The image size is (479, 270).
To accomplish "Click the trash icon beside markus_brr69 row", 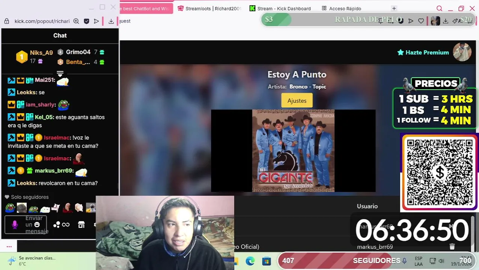I will [x=452, y=246].
